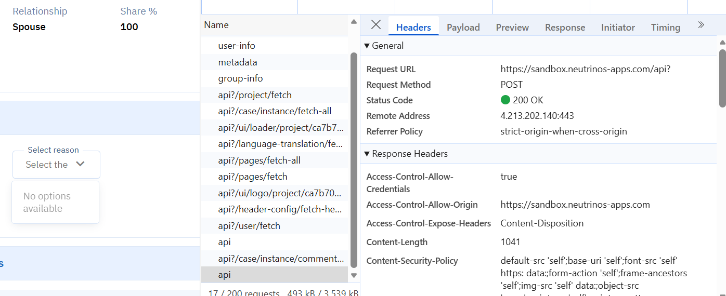
Task: Show more tabs via chevron icon
Action: click(701, 25)
